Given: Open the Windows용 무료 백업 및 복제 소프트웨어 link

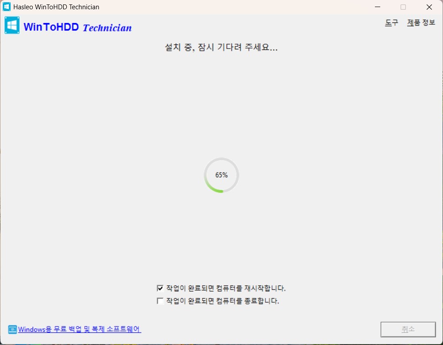Looking at the screenshot, I should (80, 329).
